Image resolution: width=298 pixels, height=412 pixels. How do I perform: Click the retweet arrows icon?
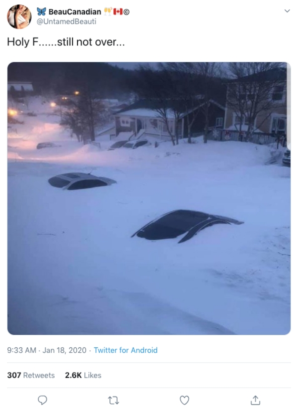[x=113, y=401]
